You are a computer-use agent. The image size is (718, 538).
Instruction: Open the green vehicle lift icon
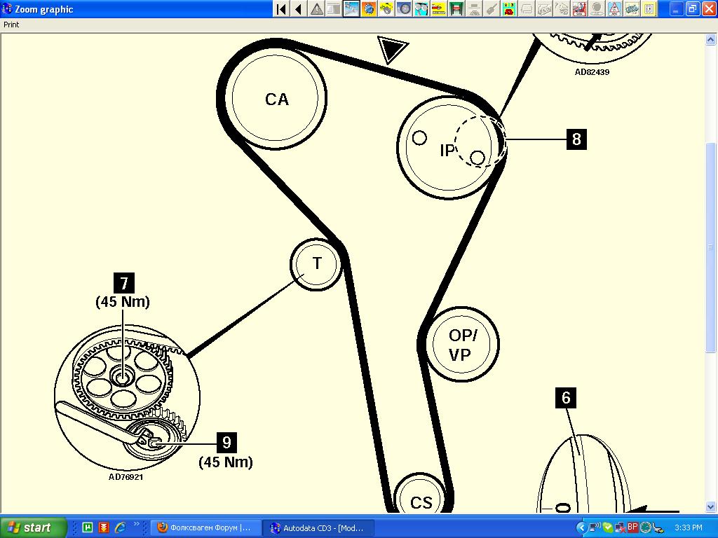click(456, 9)
